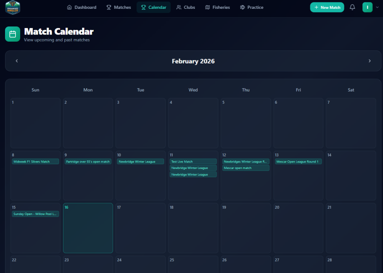
Task: Navigate to the Clubs page
Action: click(185, 7)
